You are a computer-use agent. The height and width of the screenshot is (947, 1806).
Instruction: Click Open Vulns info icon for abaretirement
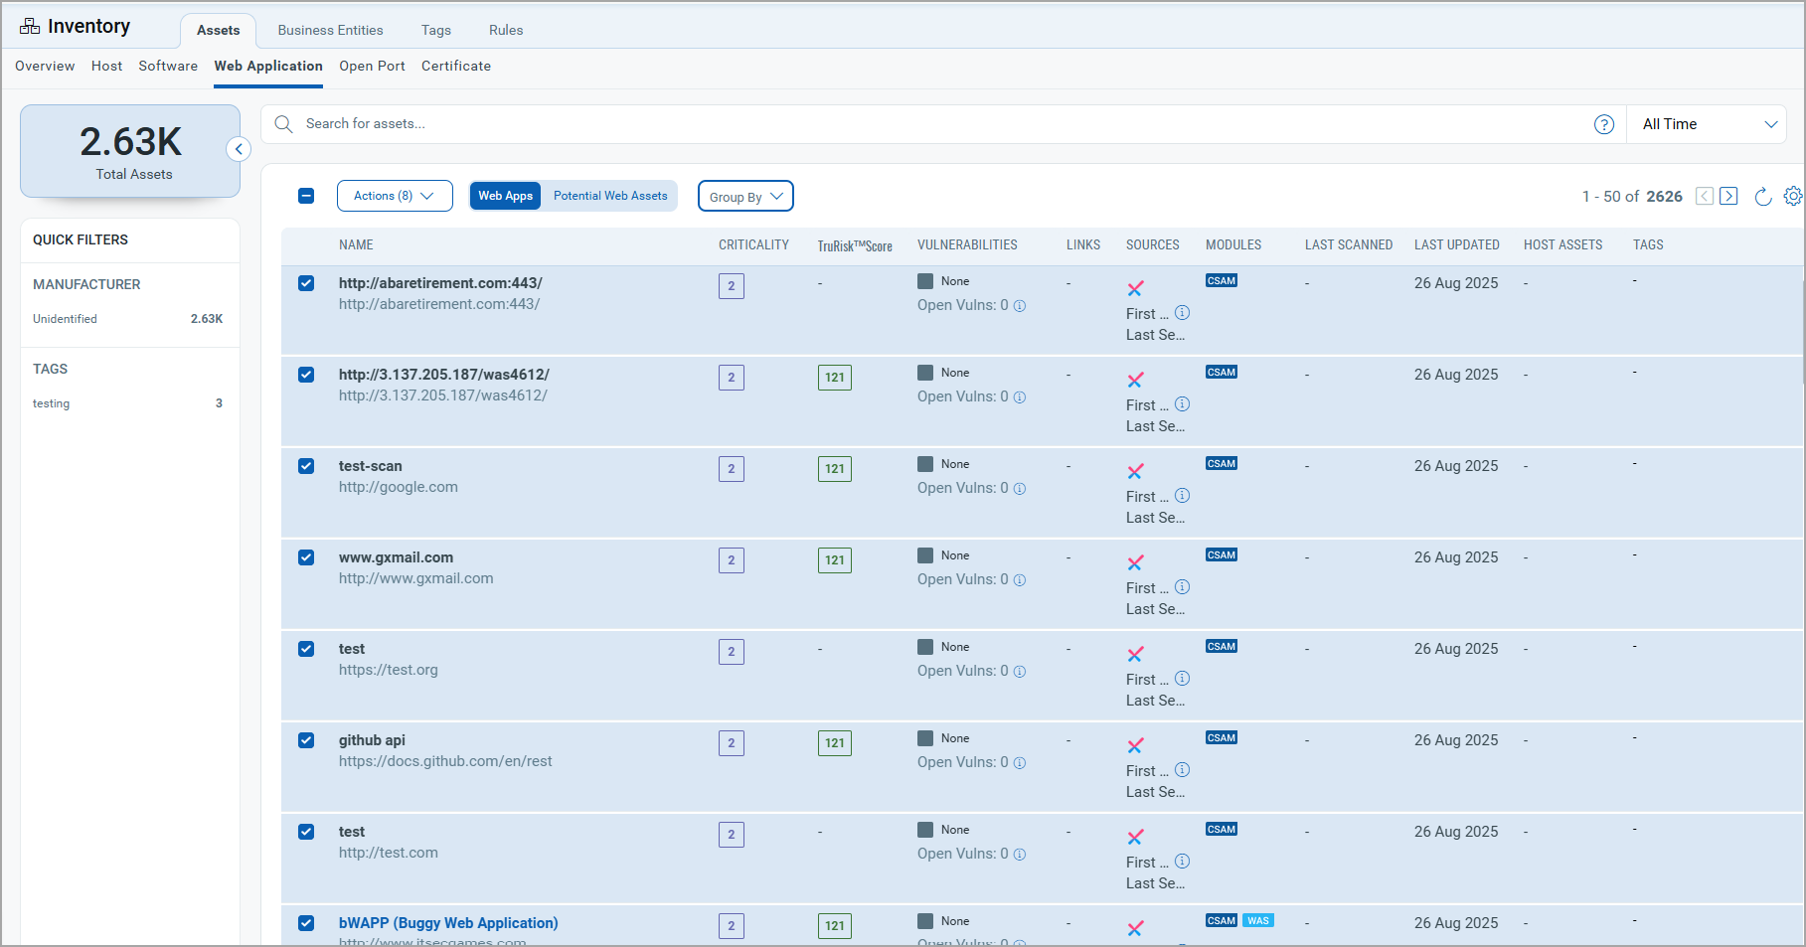[1019, 306]
